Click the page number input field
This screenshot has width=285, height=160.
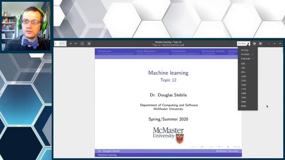click(57, 44)
